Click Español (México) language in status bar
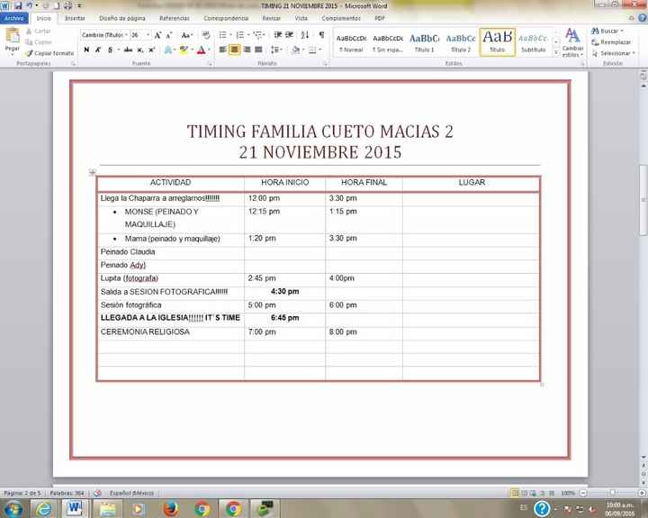 (x=131, y=493)
